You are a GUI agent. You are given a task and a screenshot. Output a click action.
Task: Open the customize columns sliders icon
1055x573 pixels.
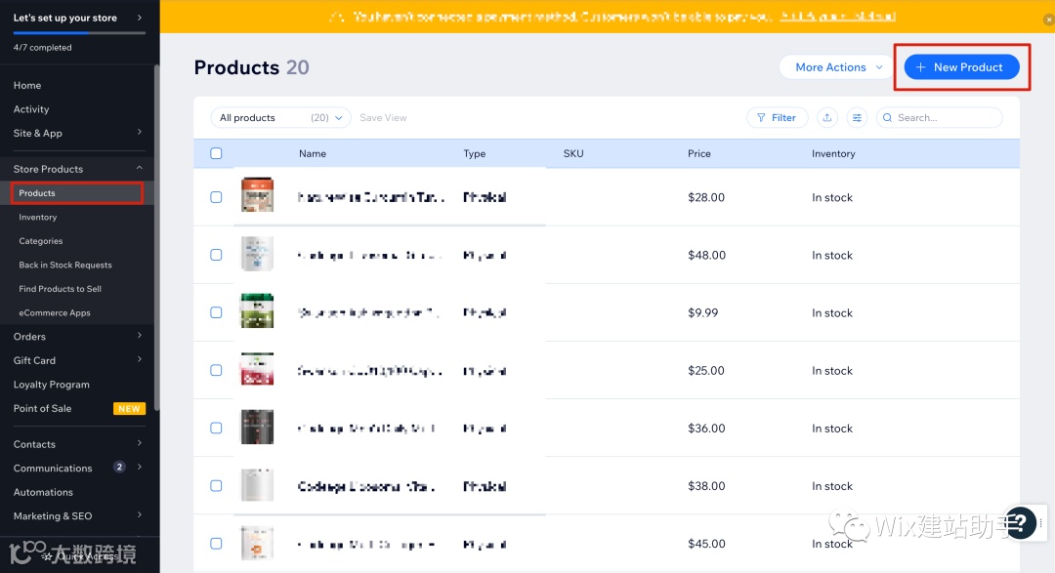(857, 118)
